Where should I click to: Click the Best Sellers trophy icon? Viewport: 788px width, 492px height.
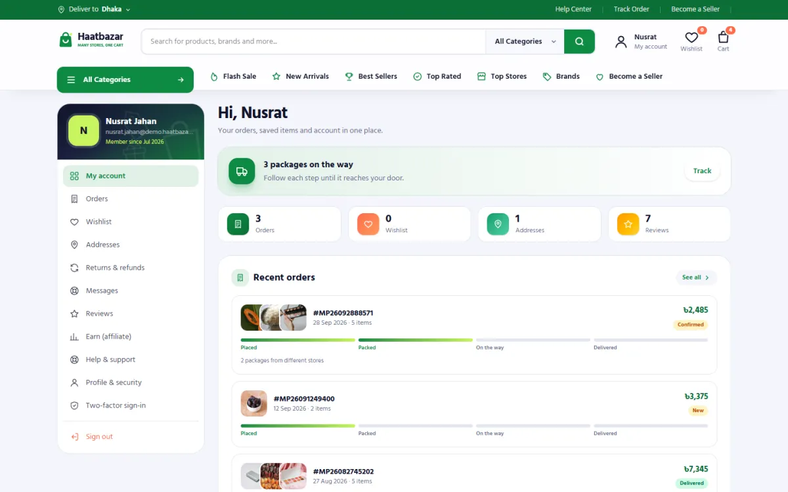[x=349, y=77]
